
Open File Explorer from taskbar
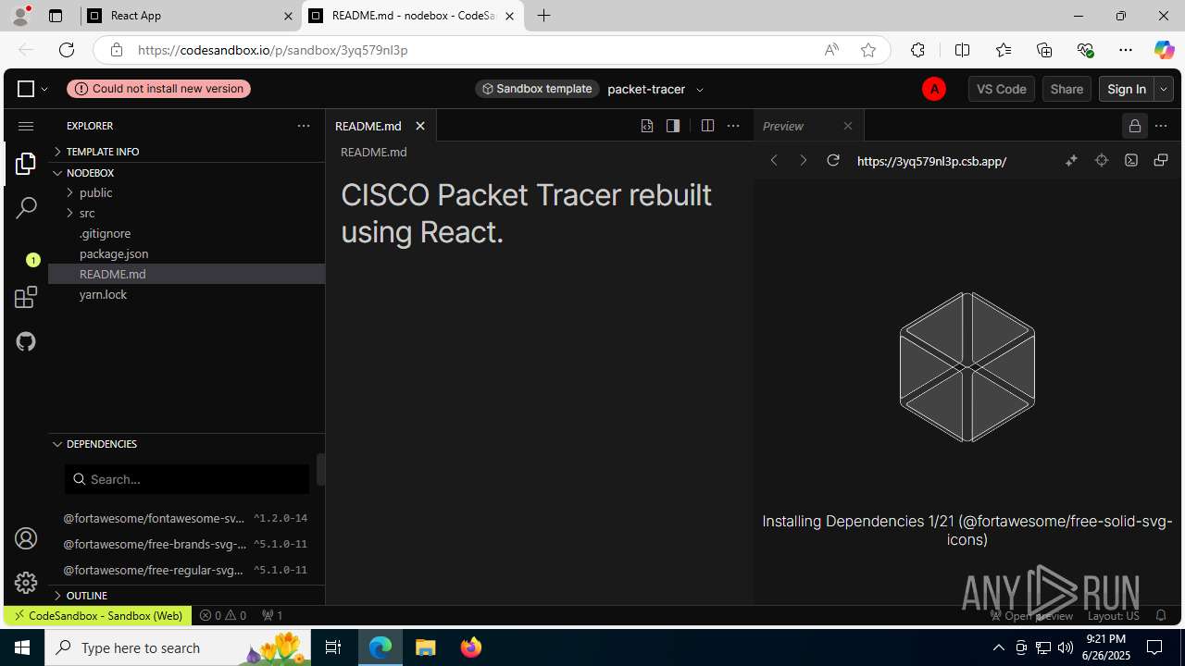tap(426, 647)
